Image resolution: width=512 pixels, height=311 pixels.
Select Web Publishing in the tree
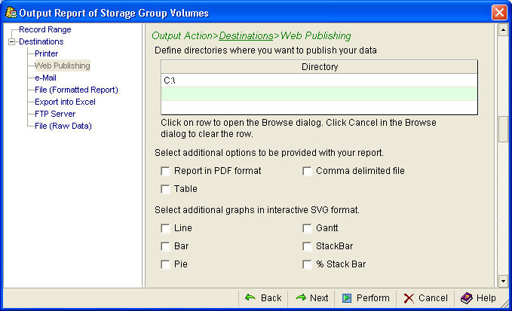(x=63, y=66)
